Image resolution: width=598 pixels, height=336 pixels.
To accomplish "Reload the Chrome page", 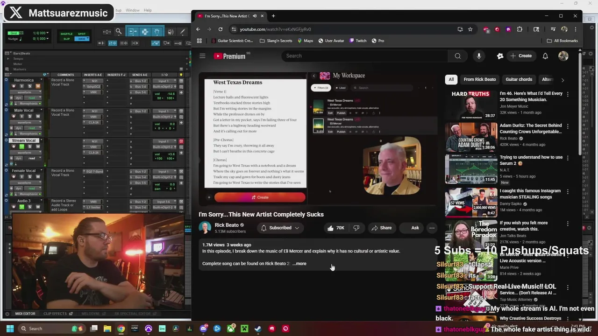I will 221,29.
